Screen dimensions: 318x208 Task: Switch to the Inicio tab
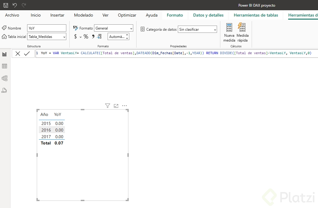[36, 15]
